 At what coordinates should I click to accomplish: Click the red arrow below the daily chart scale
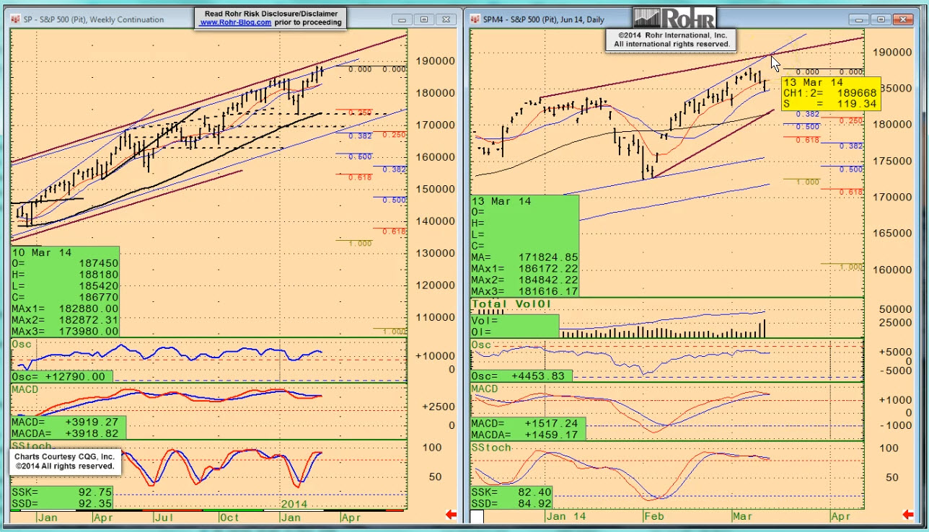[x=908, y=514]
